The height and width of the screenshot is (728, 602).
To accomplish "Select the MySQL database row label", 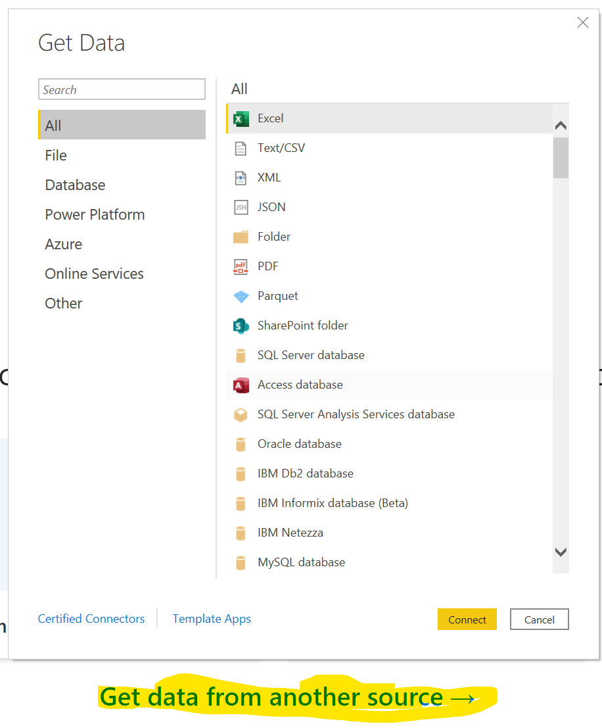I will pyautogui.click(x=301, y=562).
